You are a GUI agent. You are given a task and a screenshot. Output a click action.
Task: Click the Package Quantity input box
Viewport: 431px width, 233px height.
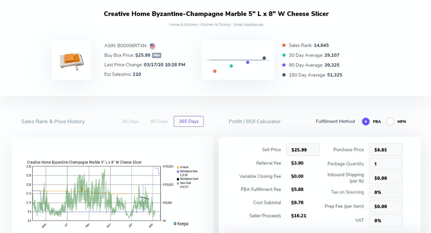click(x=386, y=164)
